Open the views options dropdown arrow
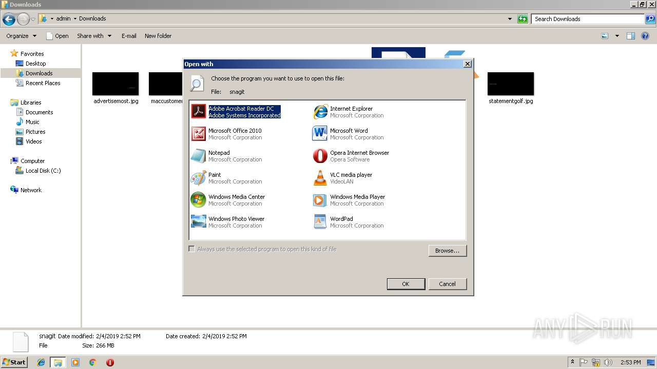Image resolution: width=657 pixels, height=369 pixels. (617, 36)
